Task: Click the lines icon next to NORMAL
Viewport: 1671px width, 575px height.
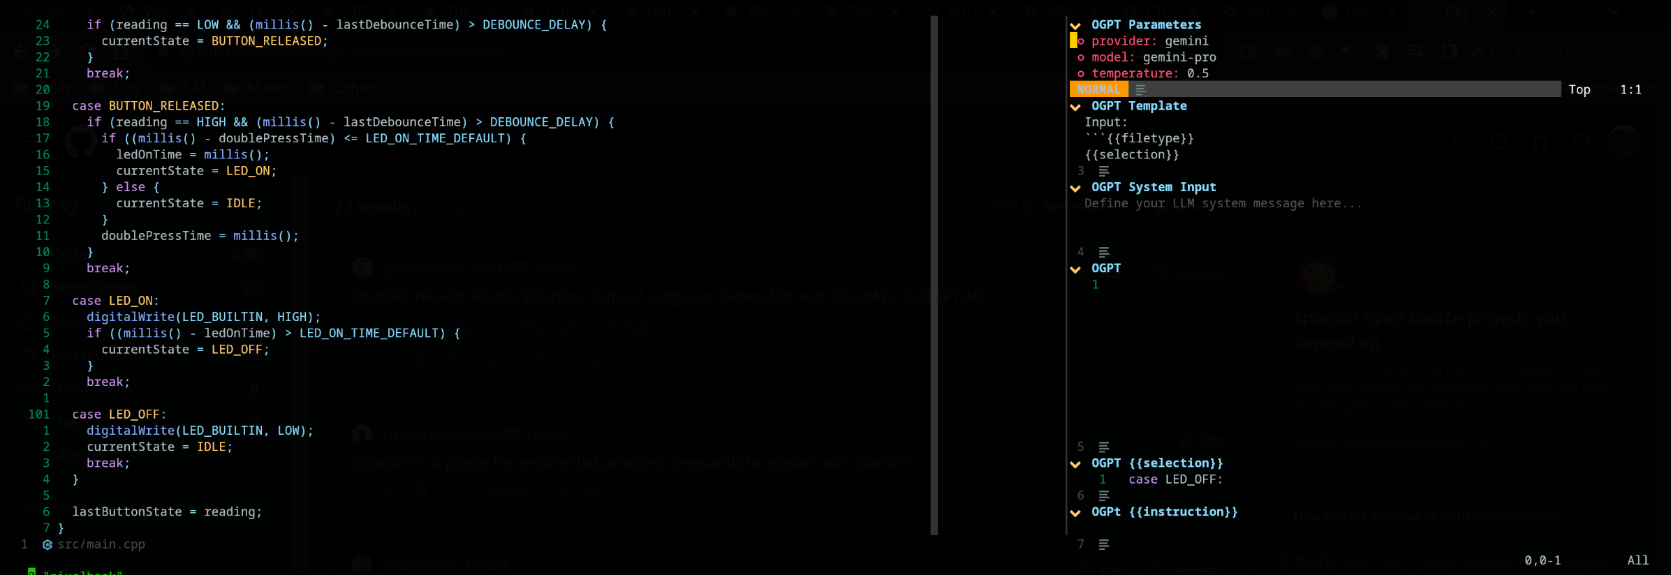Action: tap(1140, 89)
